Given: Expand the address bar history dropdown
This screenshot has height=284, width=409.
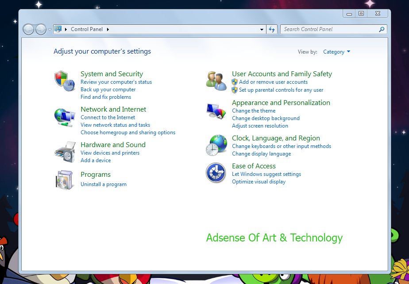Looking at the screenshot, I should [x=262, y=30].
